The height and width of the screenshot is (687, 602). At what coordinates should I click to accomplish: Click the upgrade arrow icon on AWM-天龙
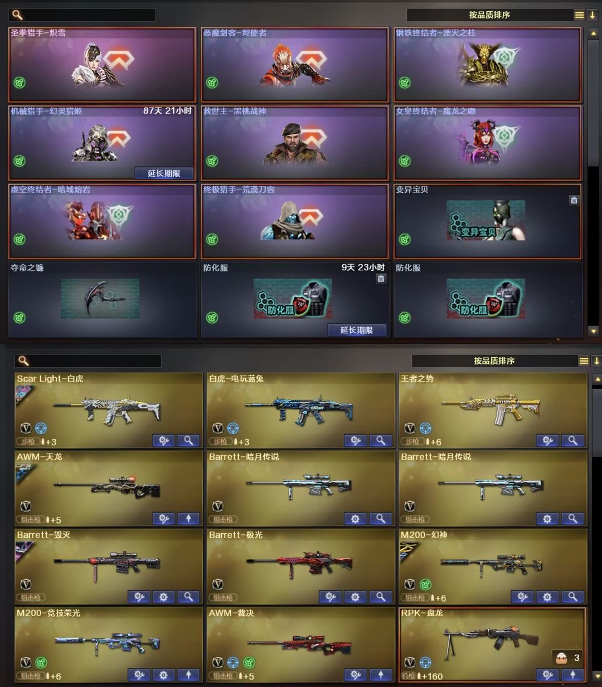tap(188, 519)
